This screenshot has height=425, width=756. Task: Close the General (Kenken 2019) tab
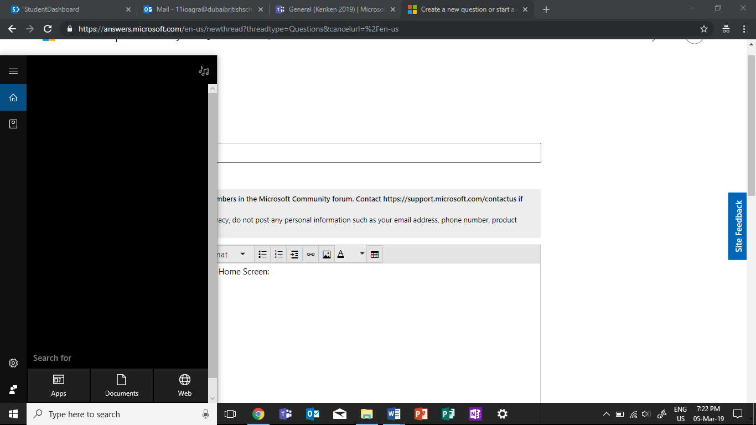pyautogui.click(x=393, y=9)
